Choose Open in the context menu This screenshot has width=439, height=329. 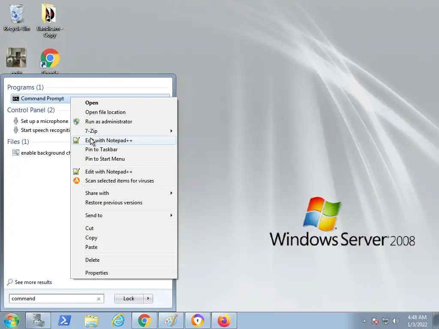click(x=124, y=103)
